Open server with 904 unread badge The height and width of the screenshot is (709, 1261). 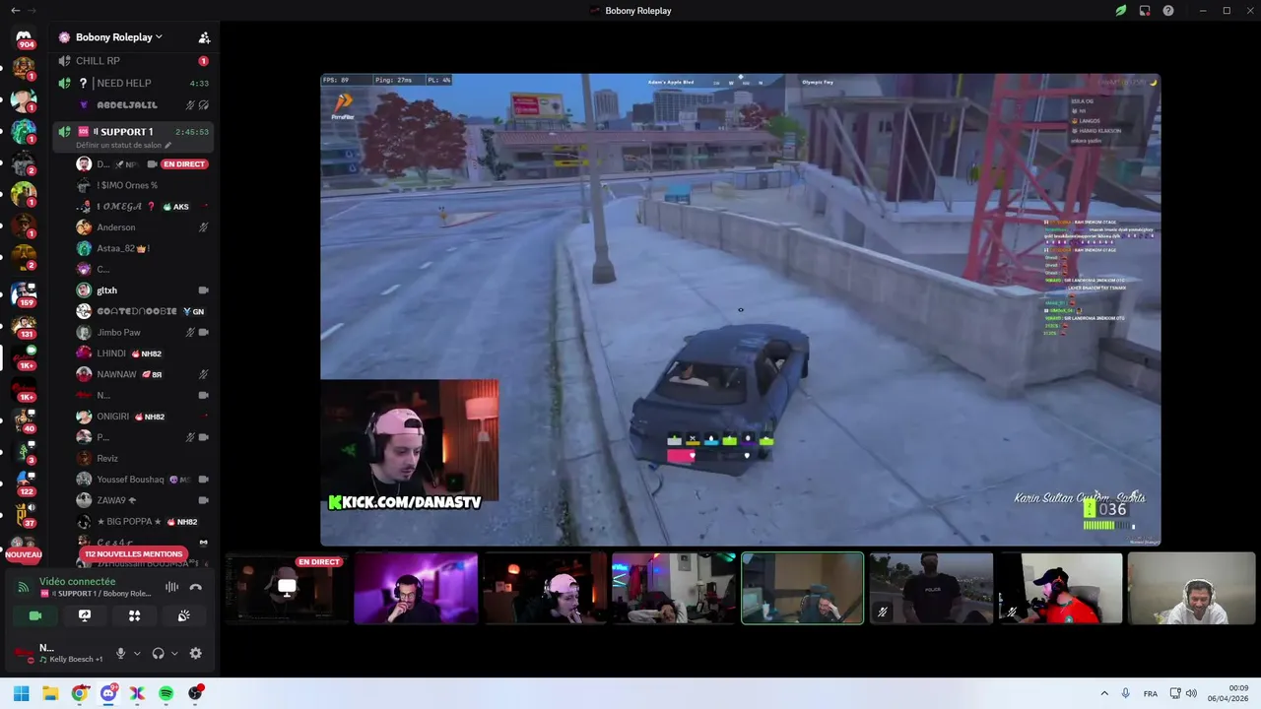point(24,38)
